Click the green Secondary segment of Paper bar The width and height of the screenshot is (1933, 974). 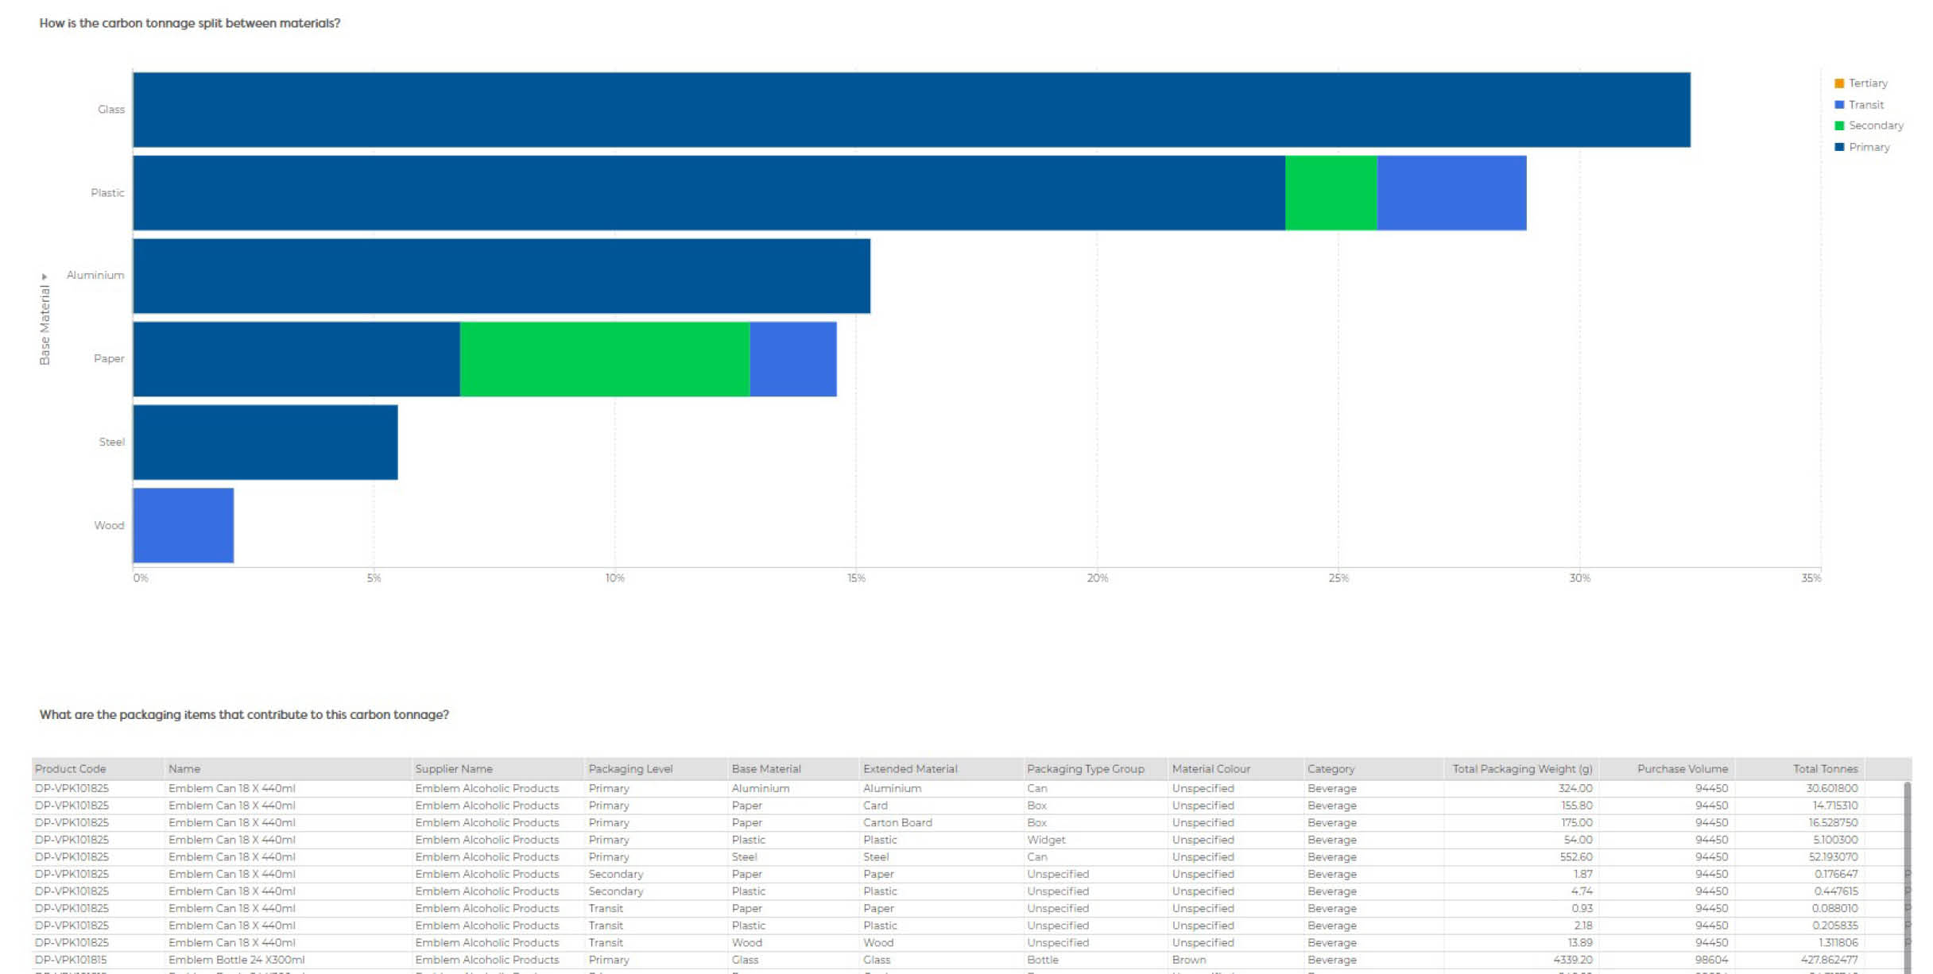coord(604,359)
